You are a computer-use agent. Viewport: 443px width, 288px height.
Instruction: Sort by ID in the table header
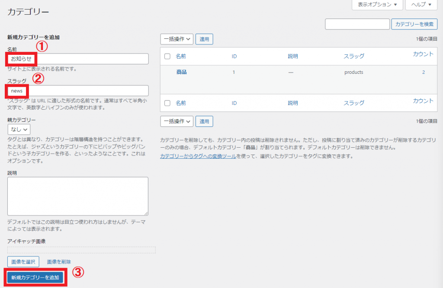[234, 57]
